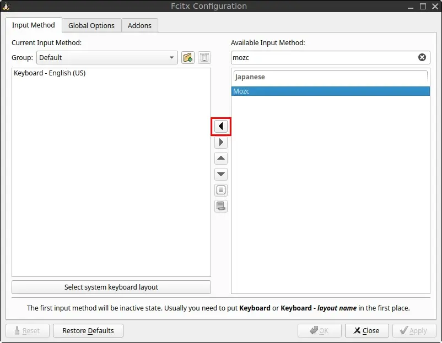
Task: Select Keyboard - English (US) entry
Action: tap(111, 73)
